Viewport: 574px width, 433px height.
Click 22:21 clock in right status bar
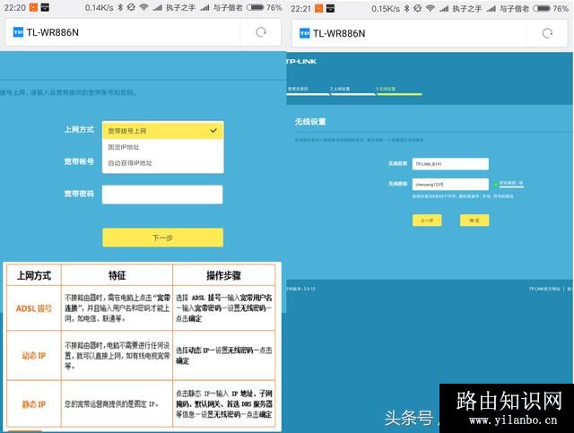tap(301, 9)
